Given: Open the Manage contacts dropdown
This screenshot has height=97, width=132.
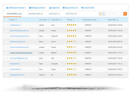Looking at the screenshot, I should (38, 8).
